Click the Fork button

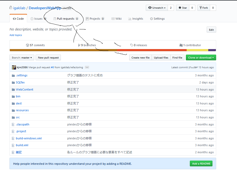204,8
